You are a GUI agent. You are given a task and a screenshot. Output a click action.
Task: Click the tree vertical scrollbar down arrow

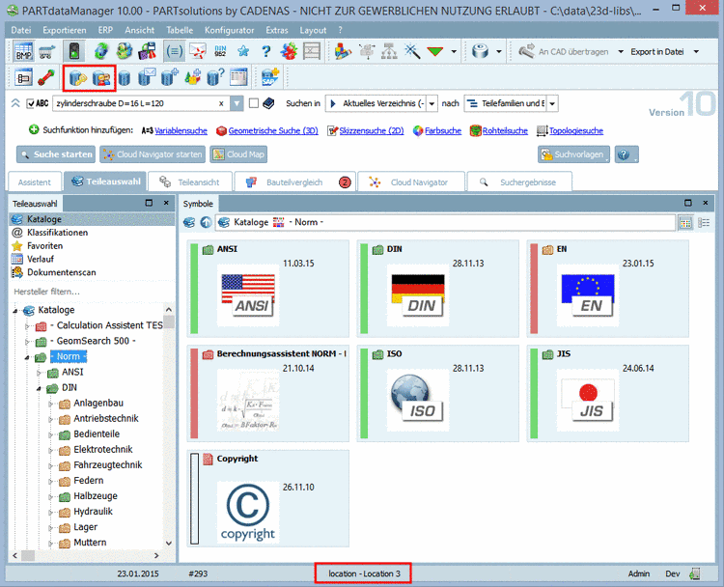169,544
